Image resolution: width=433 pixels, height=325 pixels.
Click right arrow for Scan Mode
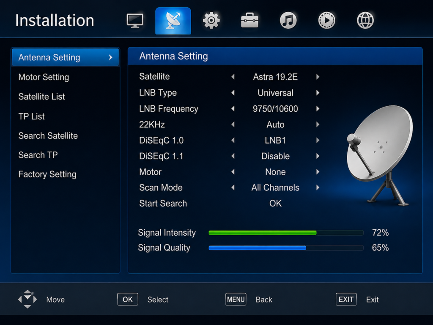point(318,187)
